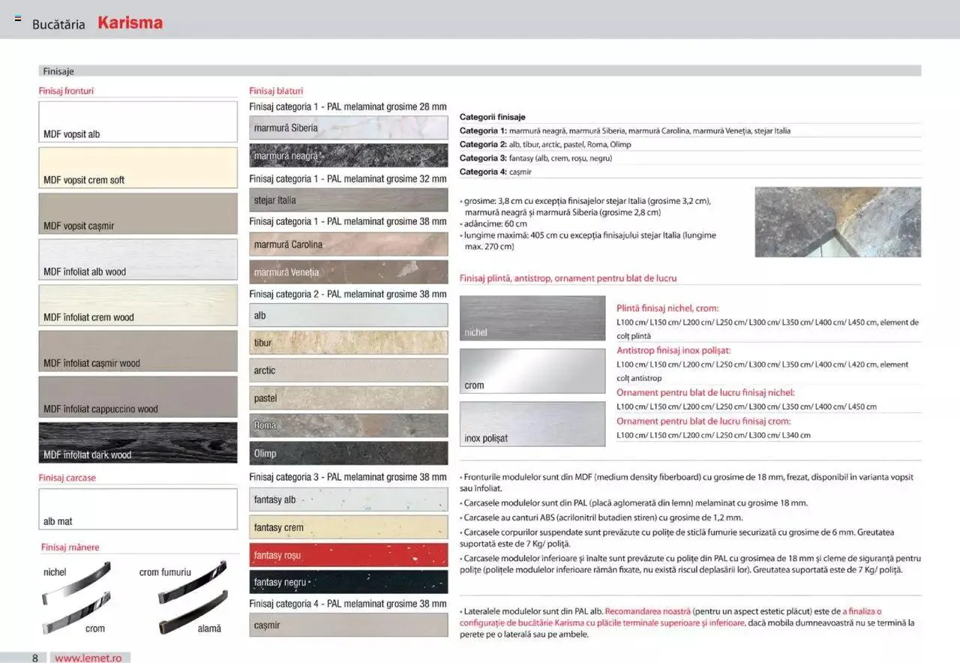This screenshot has height=663, width=960.
Task: Open the www.lemet.ro link
Action: [x=88, y=658]
